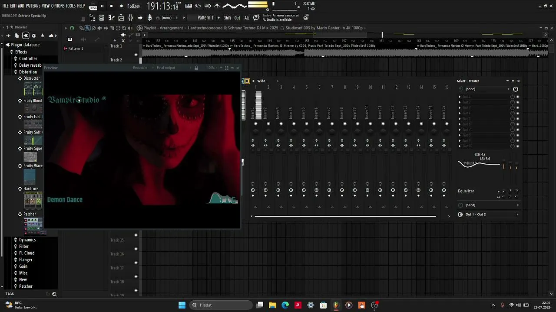The image size is (556, 312).
Task: Toggle Slot 2 enable LED
Action: (x=517, y=102)
